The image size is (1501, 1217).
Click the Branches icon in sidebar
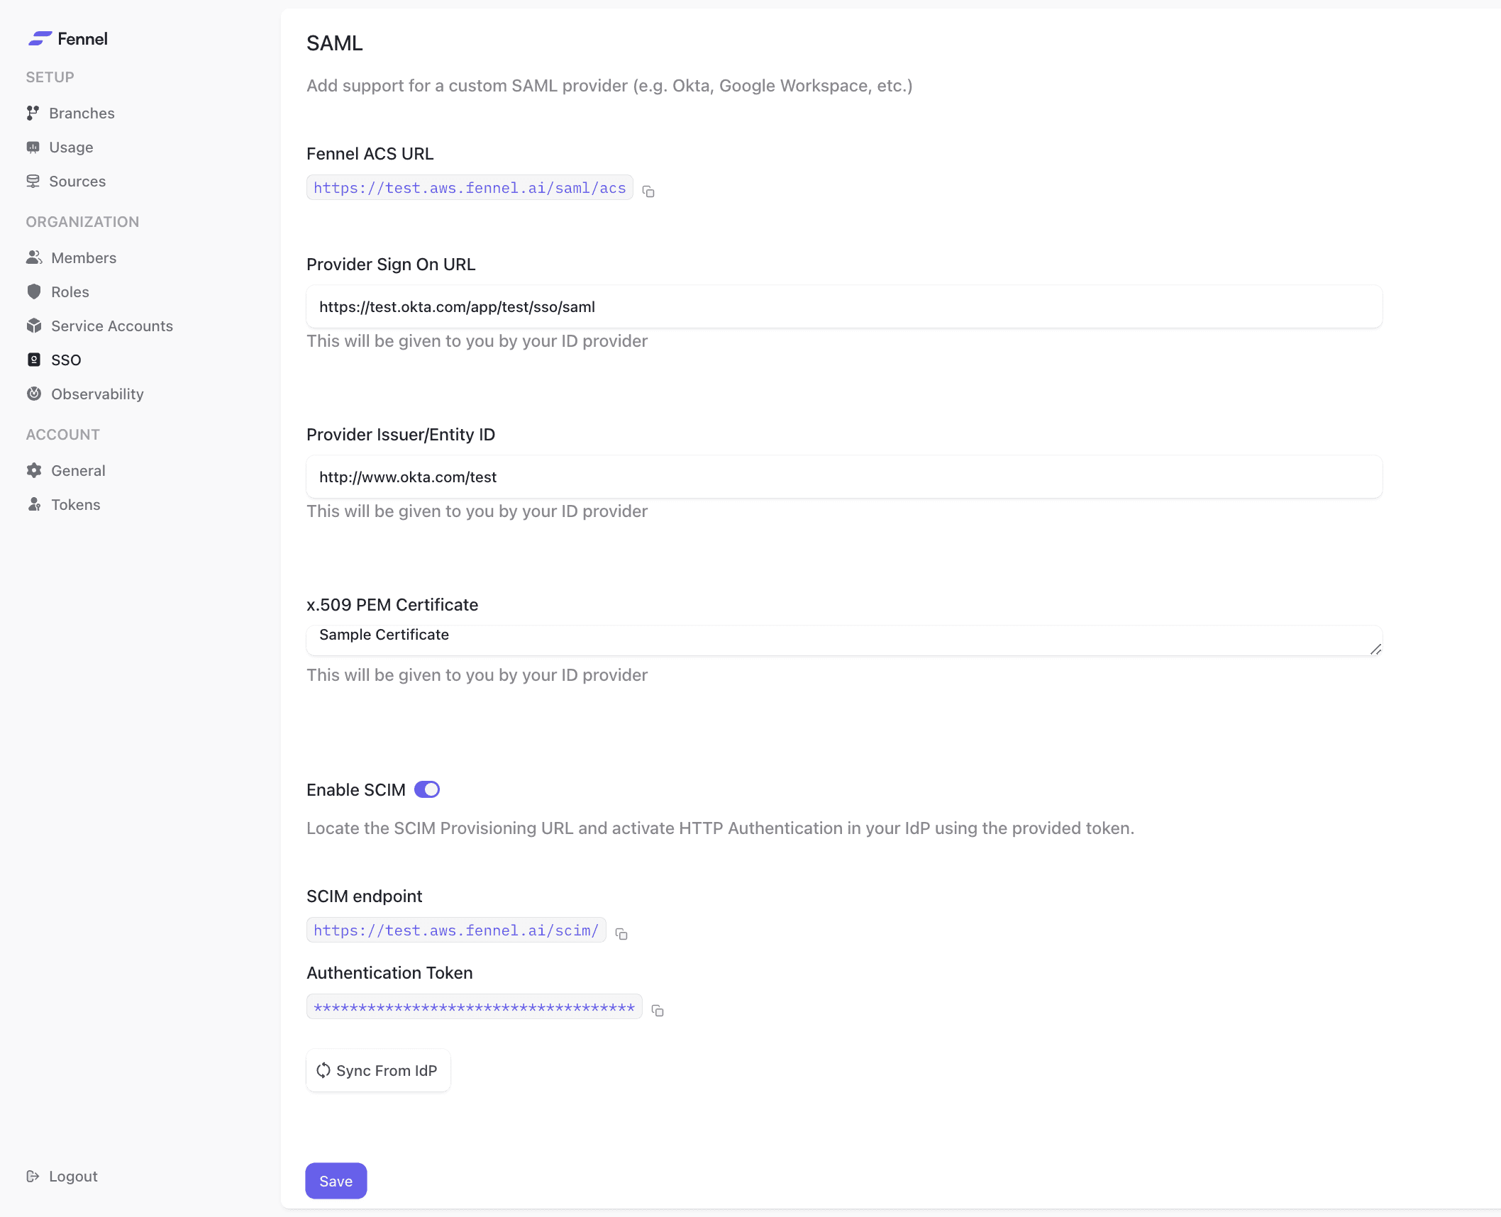(33, 113)
